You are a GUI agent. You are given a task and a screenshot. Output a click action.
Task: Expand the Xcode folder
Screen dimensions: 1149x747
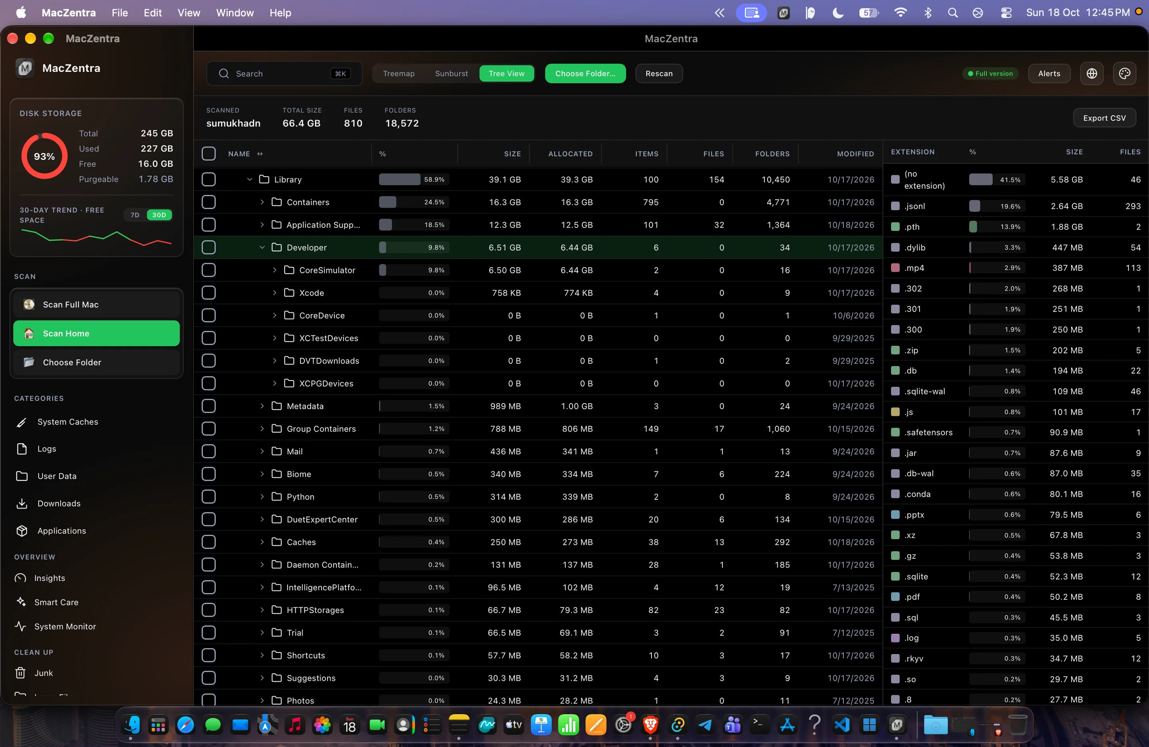click(x=275, y=292)
